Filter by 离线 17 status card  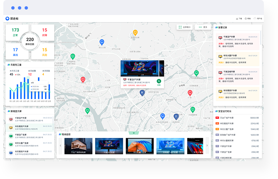pyautogui.click(x=15, y=51)
